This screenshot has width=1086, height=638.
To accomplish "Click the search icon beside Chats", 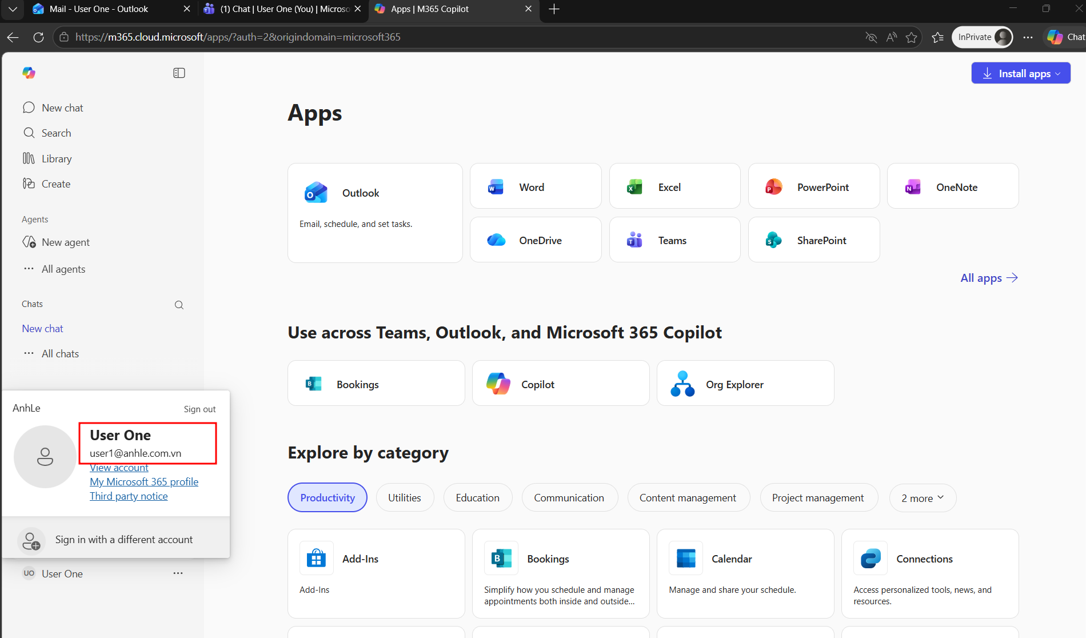I will point(179,305).
